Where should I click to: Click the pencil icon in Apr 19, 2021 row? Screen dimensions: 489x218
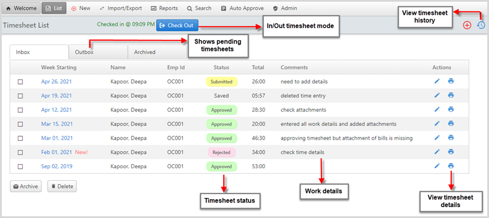[x=437, y=96]
